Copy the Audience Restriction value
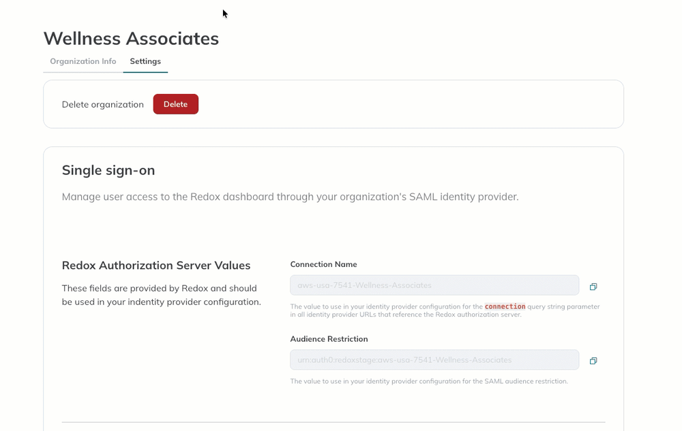 pos(593,361)
